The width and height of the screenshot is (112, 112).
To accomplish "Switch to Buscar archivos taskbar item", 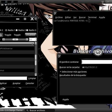I will [x=40, y=110].
